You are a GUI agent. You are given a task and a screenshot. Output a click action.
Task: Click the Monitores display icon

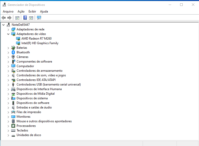13,117
